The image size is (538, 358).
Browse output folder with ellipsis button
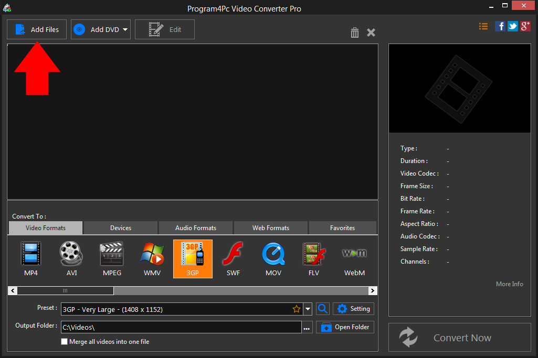(x=307, y=327)
